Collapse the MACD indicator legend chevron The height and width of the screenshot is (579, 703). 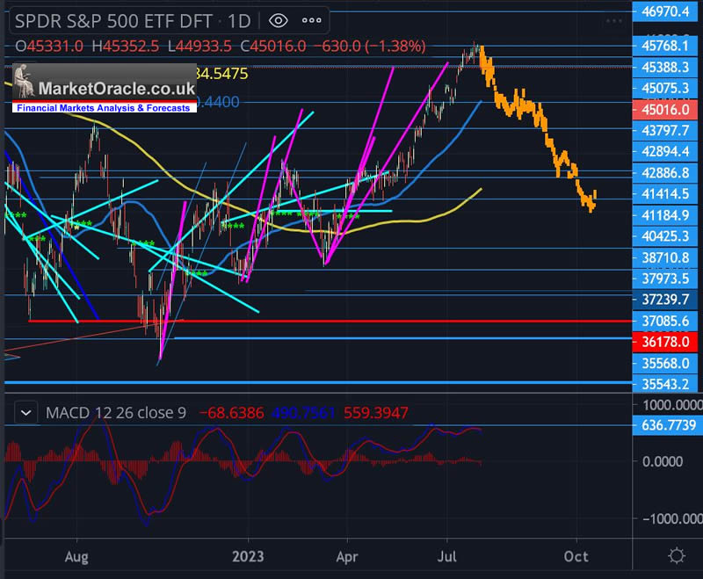click(x=26, y=411)
